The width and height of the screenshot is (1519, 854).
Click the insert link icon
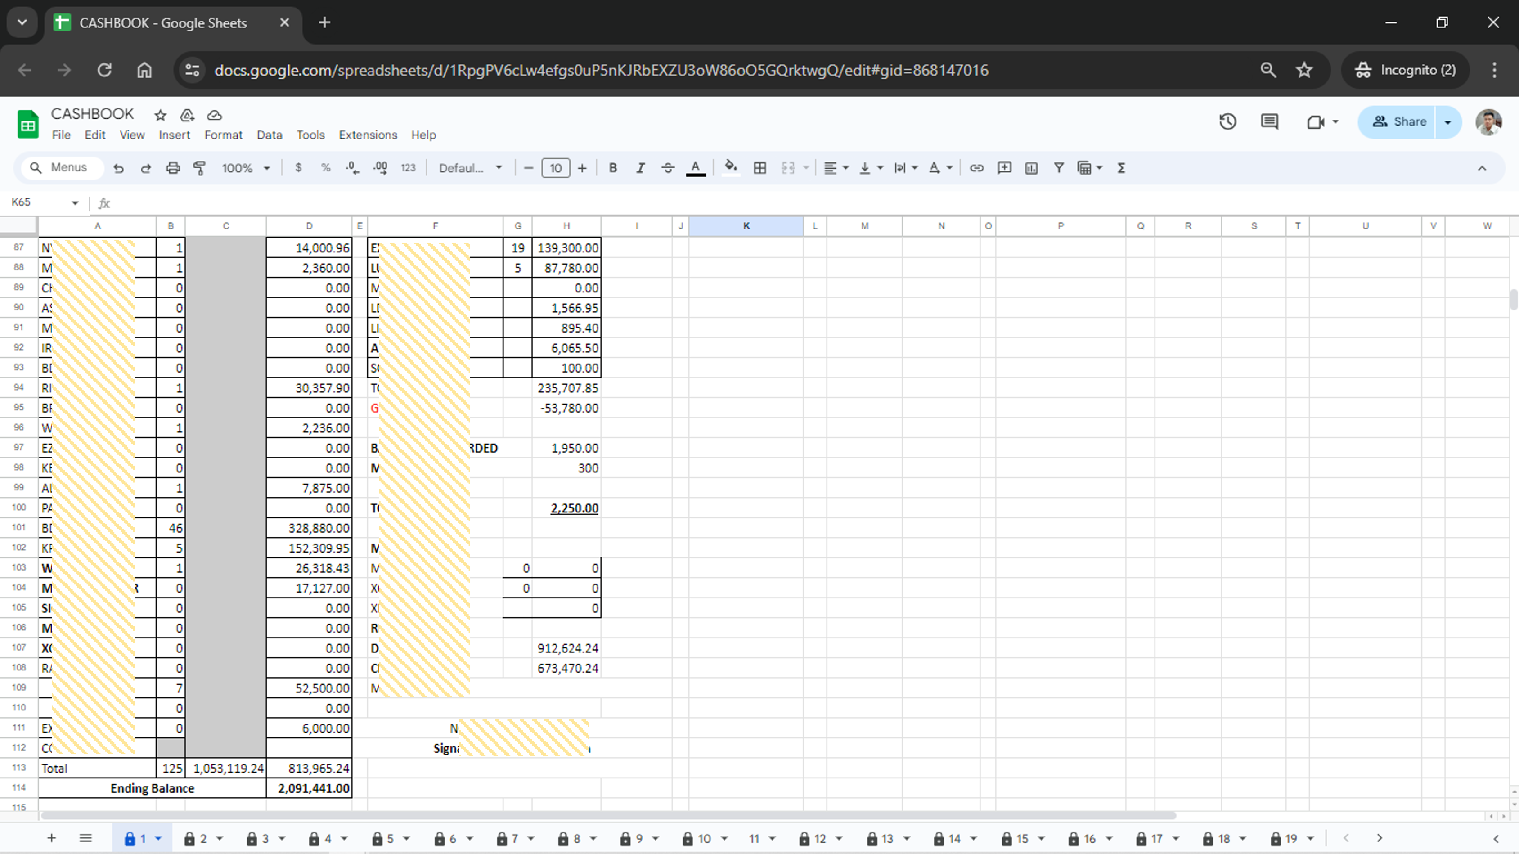tap(976, 168)
